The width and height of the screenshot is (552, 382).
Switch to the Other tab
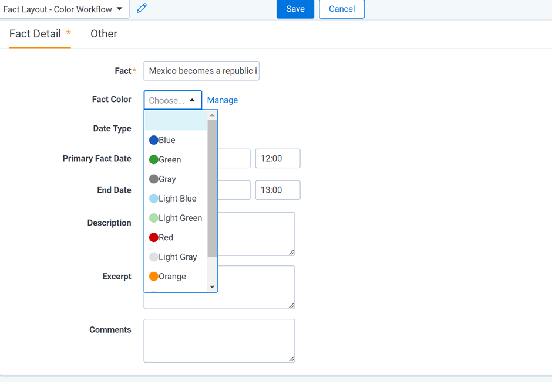104,34
